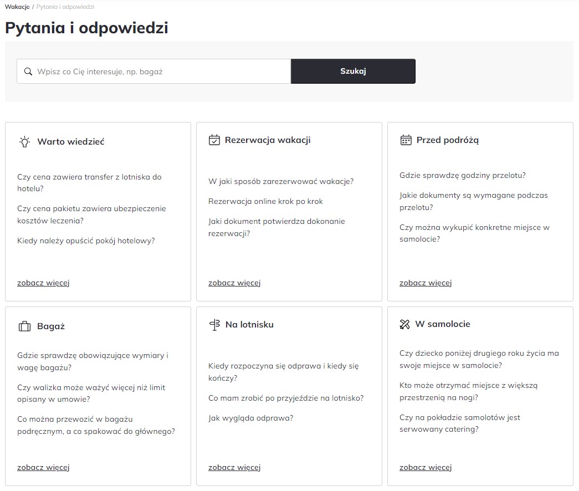Click the suitcase icon beside Bagaż
This screenshot has height=491, width=579.
[24, 326]
